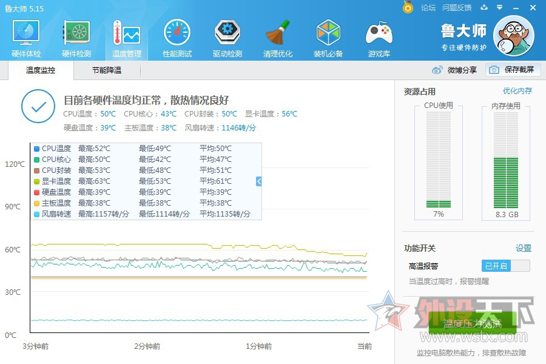This screenshot has width=546, height=364.
Task: Click the CPU温度：50℃ reading
Action: click(x=90, y=114)
